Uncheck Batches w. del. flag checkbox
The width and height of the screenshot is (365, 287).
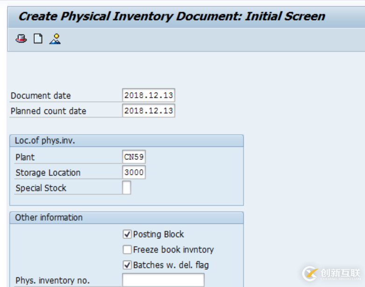127,265
